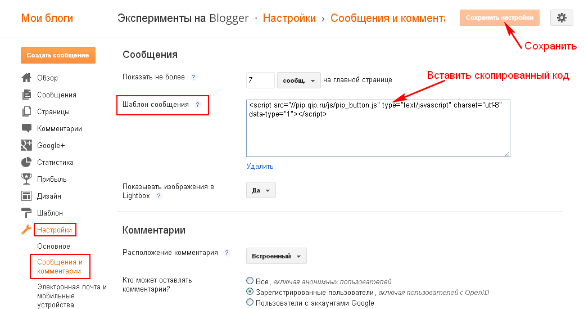Click the Settings wrench icon
The width and height of the screenshot is (584, 309).
(x=26, y=230)
